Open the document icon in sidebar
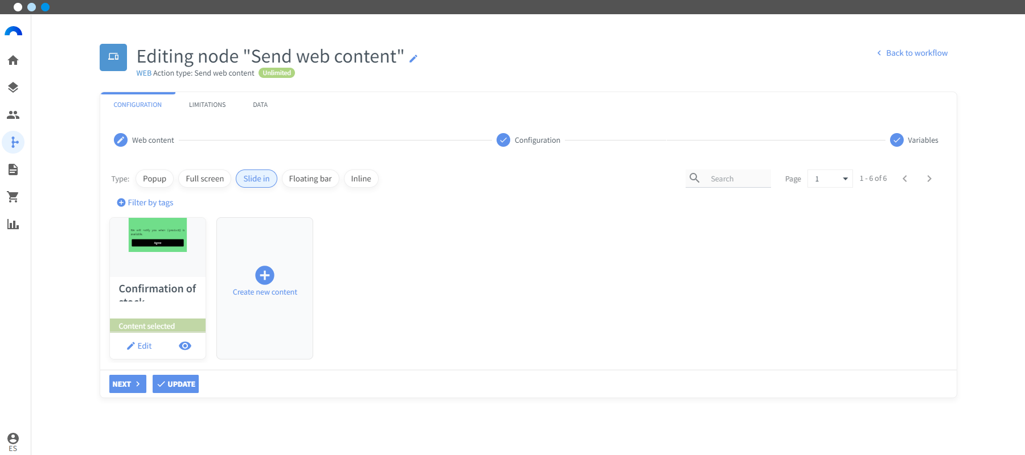This screenshot has width=1025, height=455. [x=13, y=169]
